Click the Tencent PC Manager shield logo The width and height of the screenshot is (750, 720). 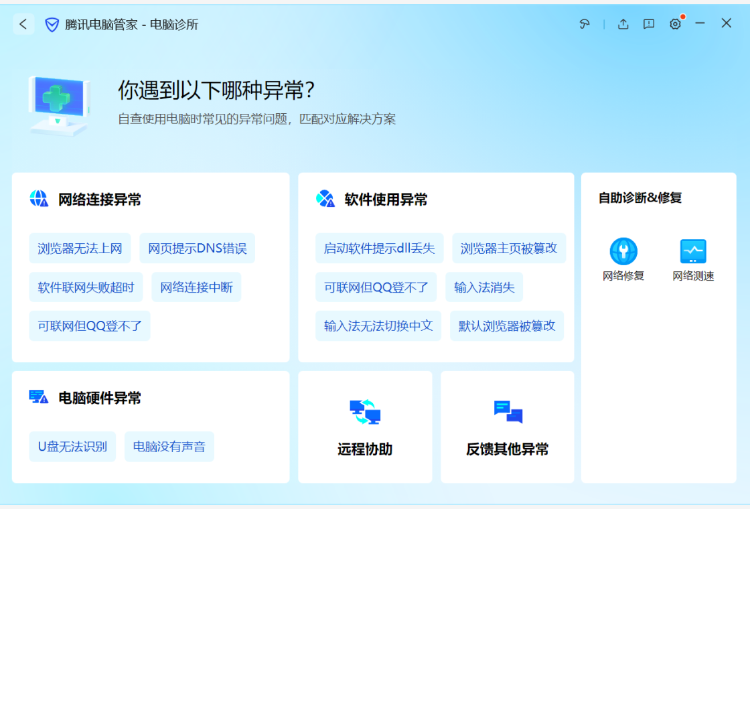click(52, 25)
